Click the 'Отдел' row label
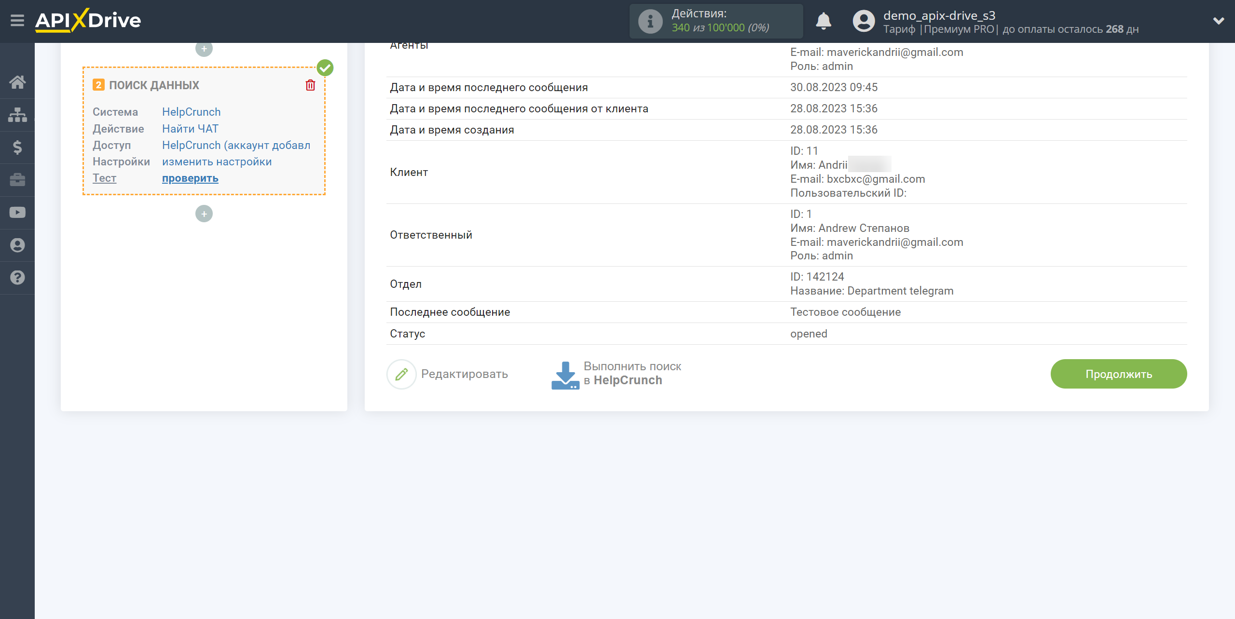The width and height of the screenshot is (1235, 619). pyautogui.click(x=405, y=284)
